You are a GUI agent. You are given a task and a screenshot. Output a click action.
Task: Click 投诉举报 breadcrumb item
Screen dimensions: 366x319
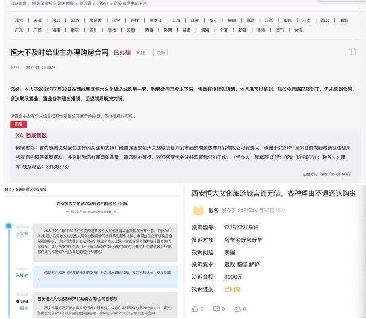(39, 190)
